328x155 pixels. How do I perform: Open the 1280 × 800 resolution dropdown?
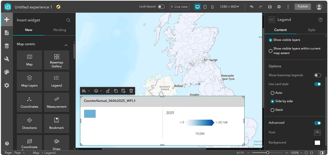230,7
